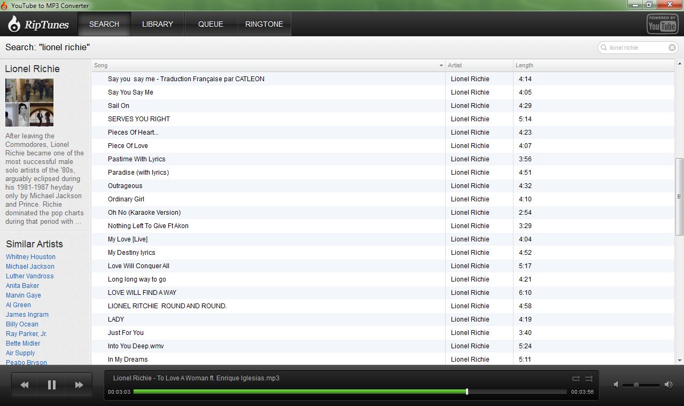Click the RipTunes flame logo
This screenshot has height=406, width=684.
click(x=14, y=24)
